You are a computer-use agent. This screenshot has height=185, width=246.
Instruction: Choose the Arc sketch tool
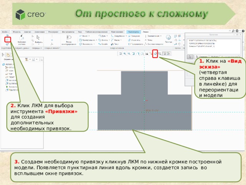[102, 36]
